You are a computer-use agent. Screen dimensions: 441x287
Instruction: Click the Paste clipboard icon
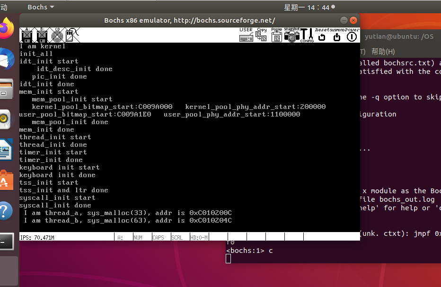point(277,35)
